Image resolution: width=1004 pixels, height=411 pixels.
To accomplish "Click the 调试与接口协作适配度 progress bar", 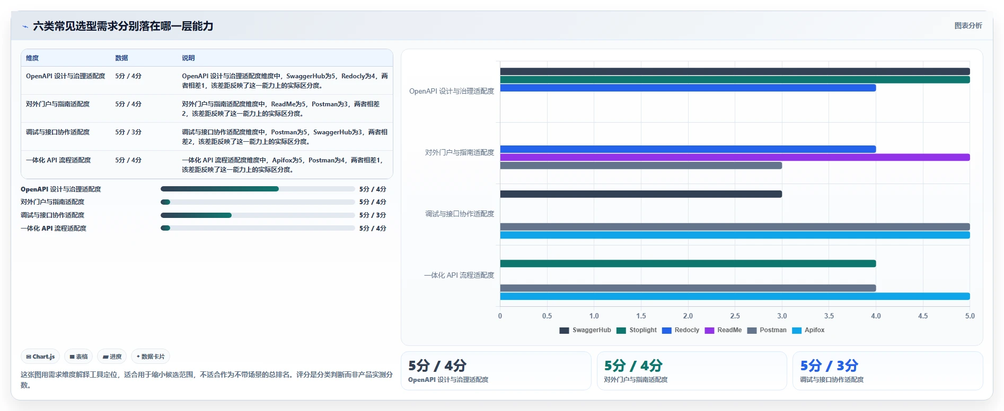I will (258, 215).
